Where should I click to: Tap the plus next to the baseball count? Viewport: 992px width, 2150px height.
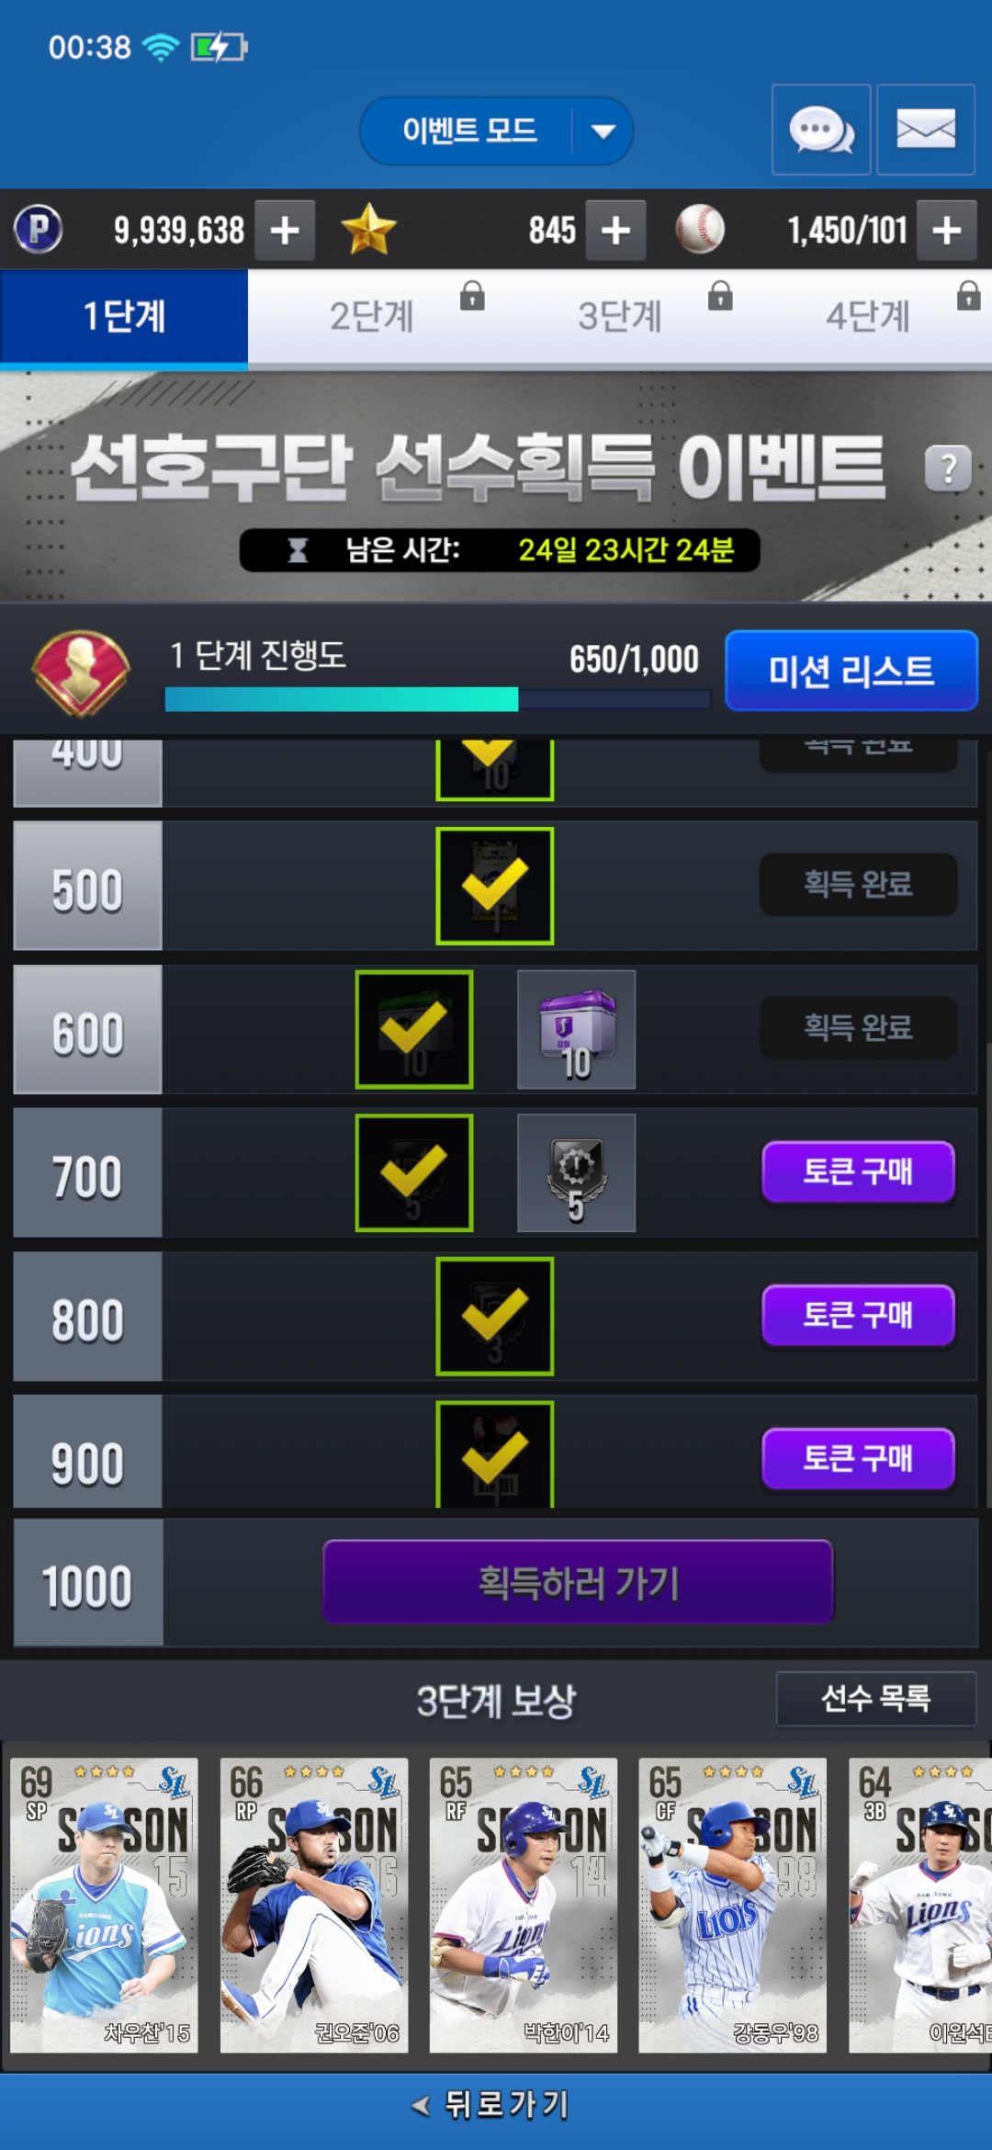coord(947,230)
